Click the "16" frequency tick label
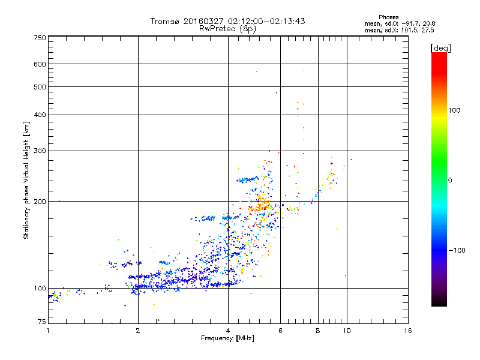 coord(408,331)
